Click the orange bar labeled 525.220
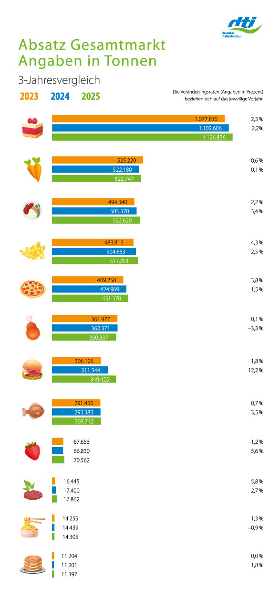The width and height of the screenshot is (279, 593). point(97,160)
